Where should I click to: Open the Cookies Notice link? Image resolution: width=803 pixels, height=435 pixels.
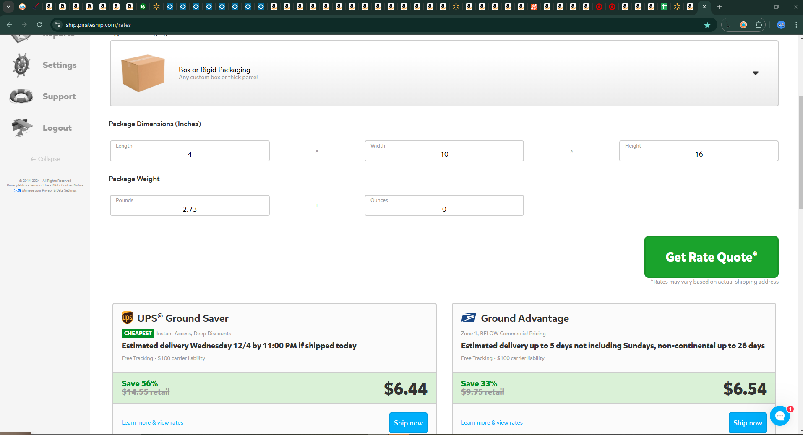[x=72, y=186]
